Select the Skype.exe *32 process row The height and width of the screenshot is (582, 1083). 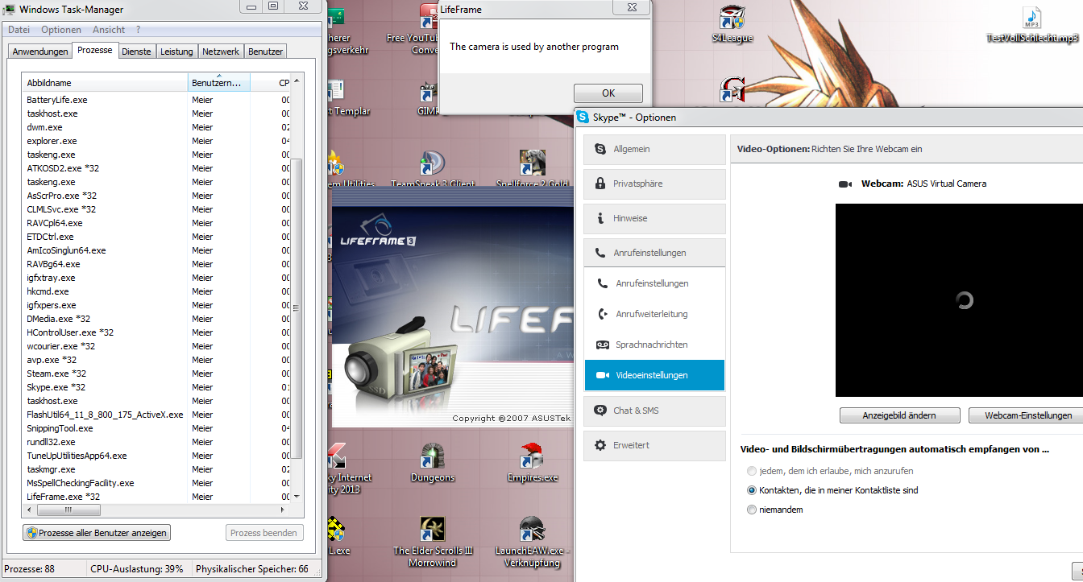pyautogui.click(x=156, y=387)
